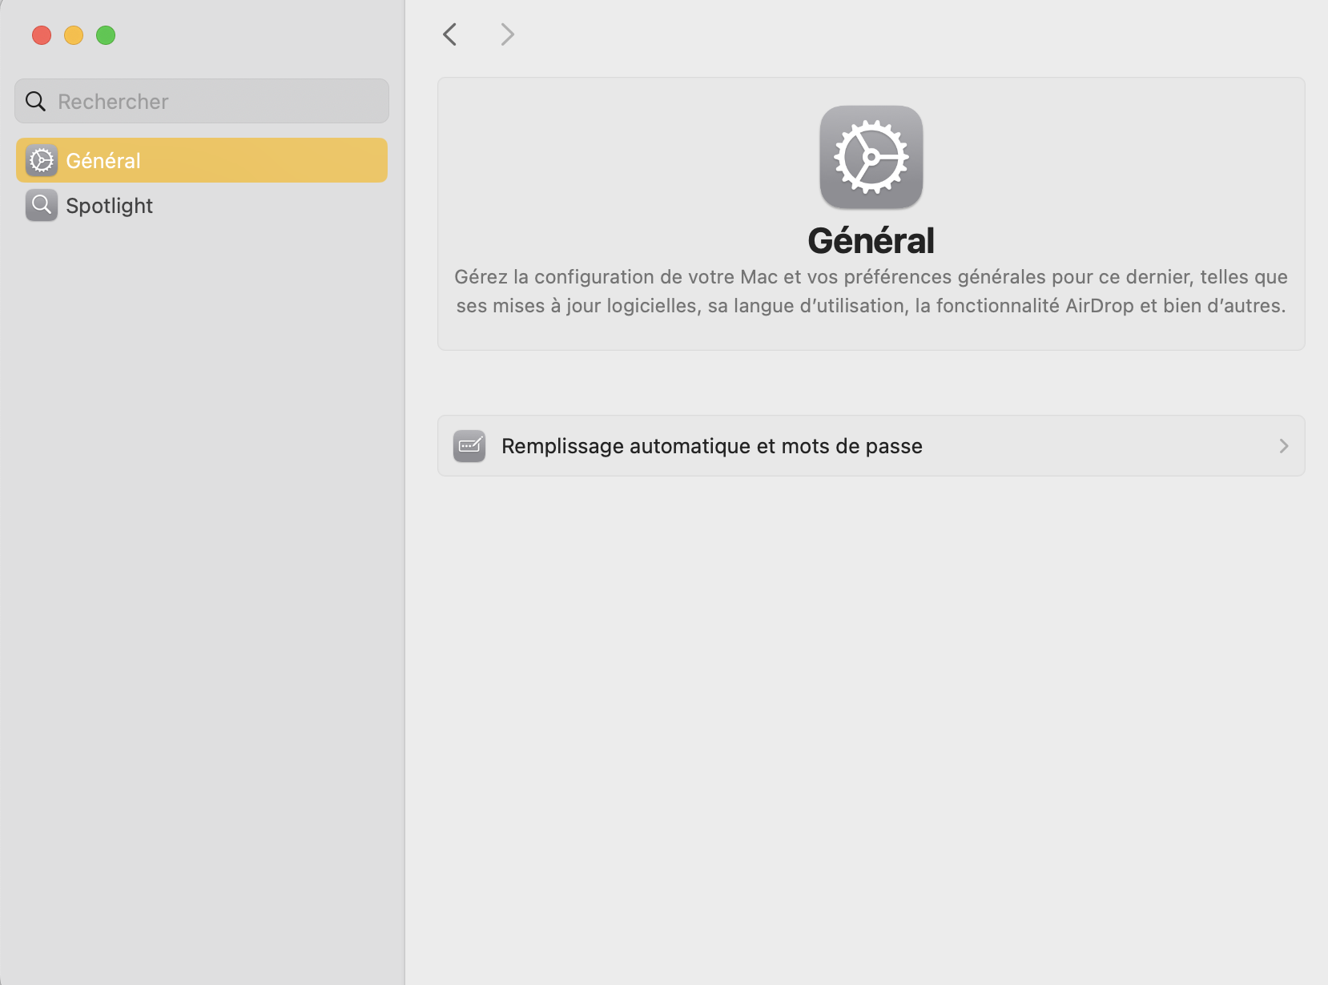This screenshot has height=985, width=1328.
Task: Select Général label in the sidebar
Action: pyautogui.click(x=103, y=161)
